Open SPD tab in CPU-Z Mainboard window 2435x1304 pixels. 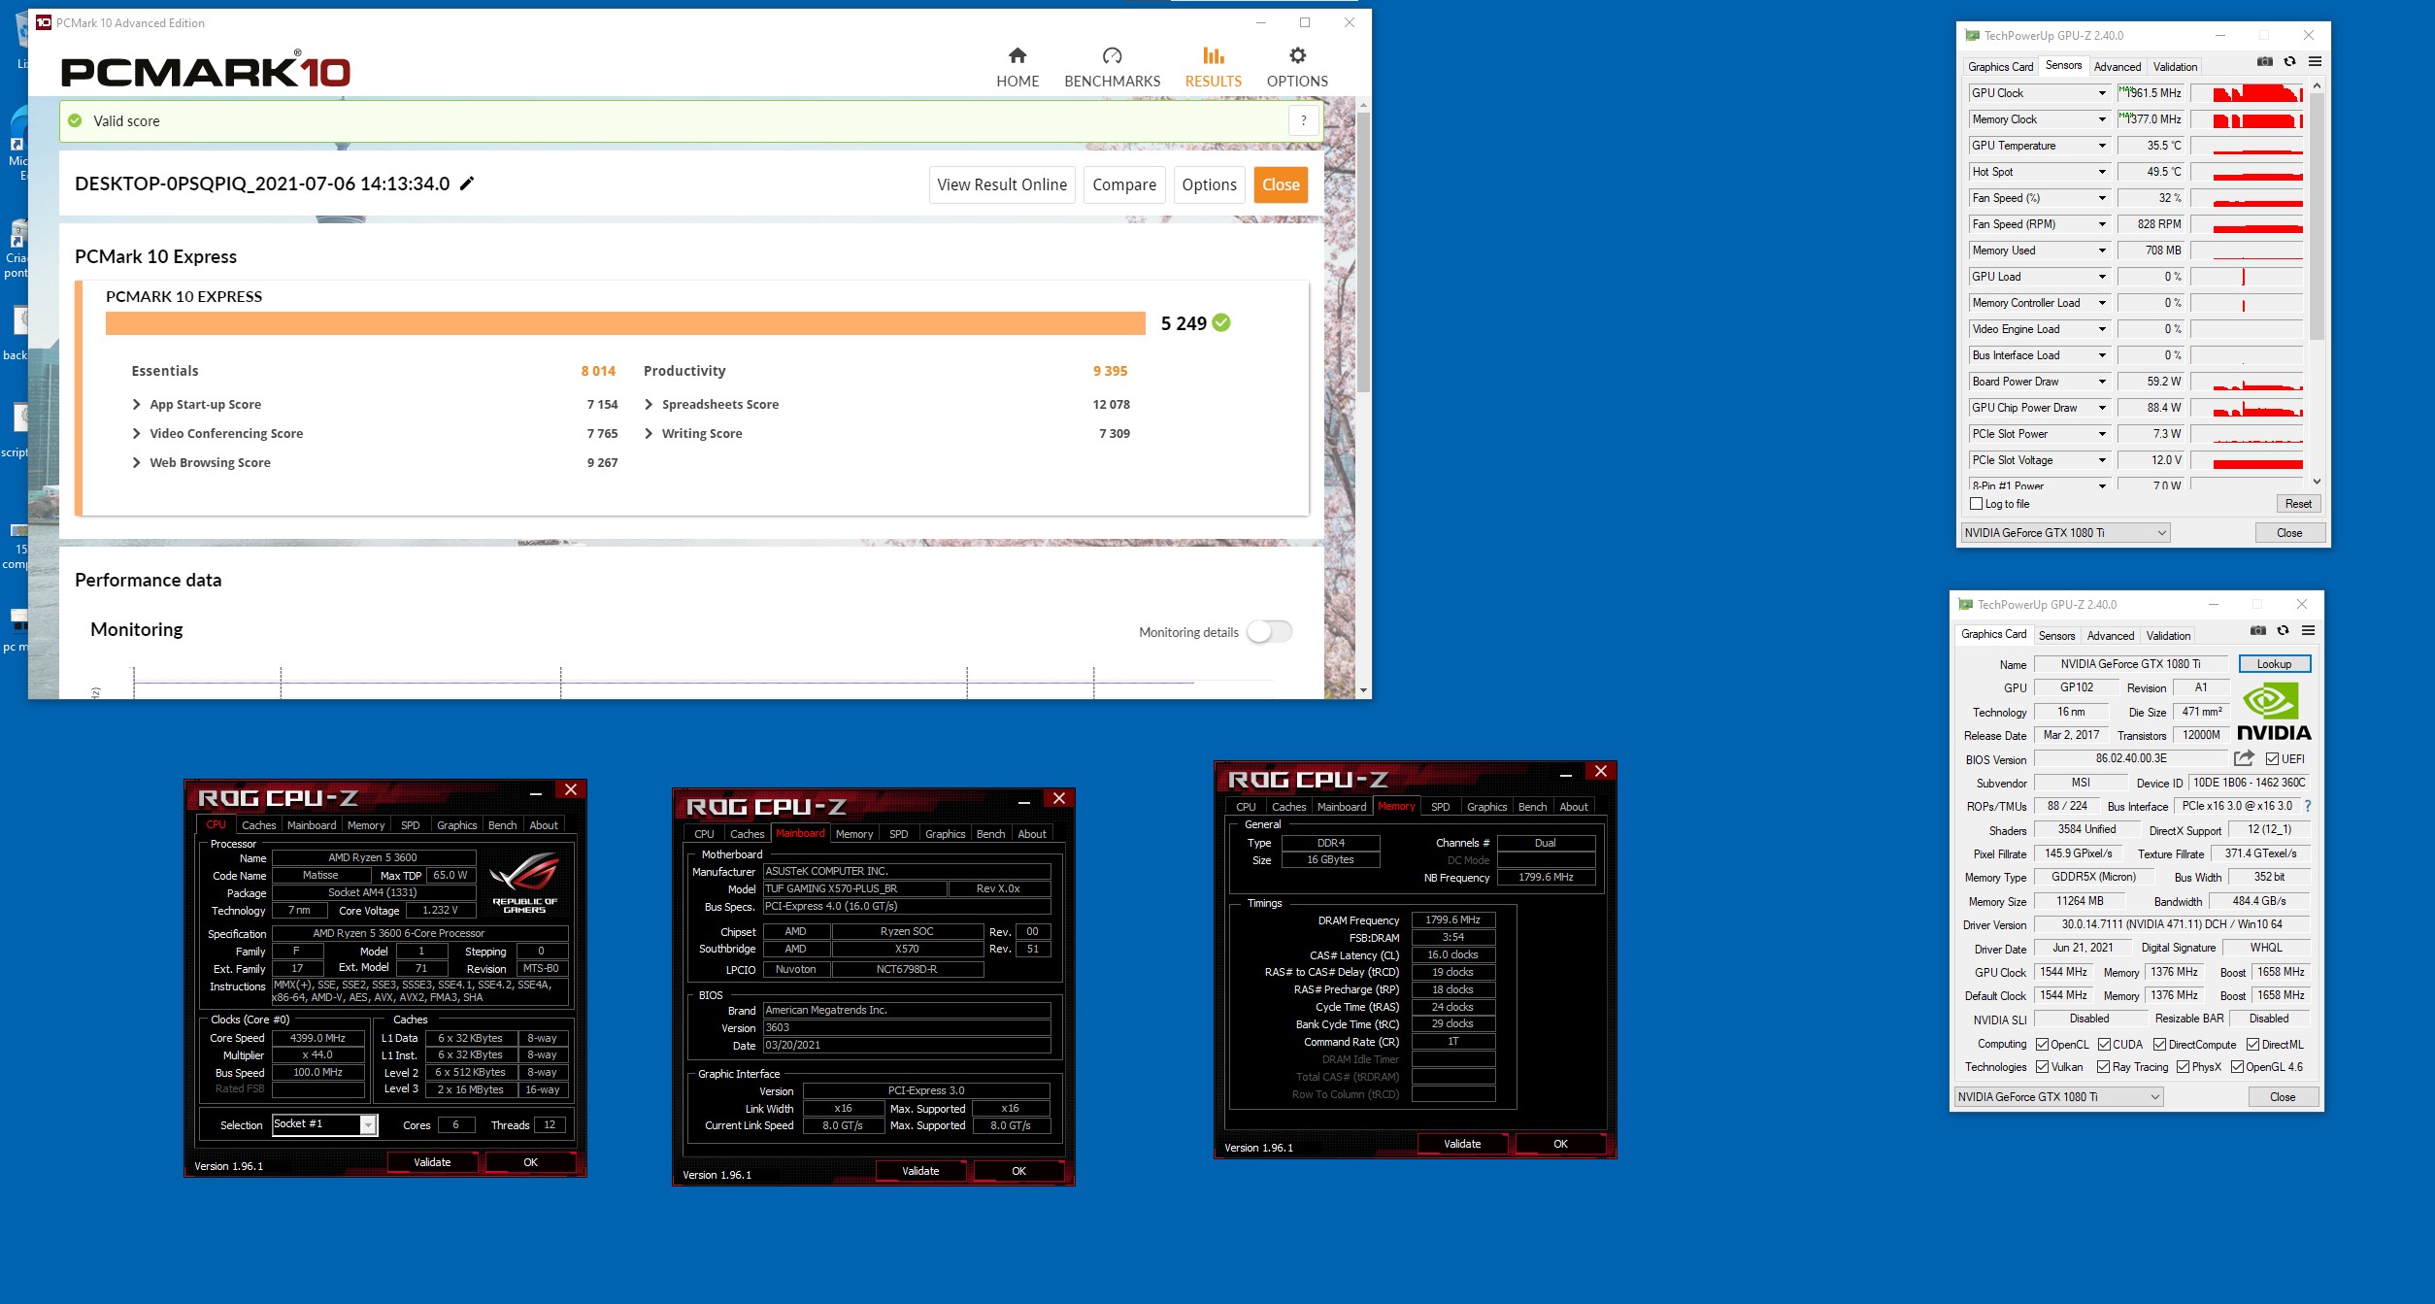[899, 834]
